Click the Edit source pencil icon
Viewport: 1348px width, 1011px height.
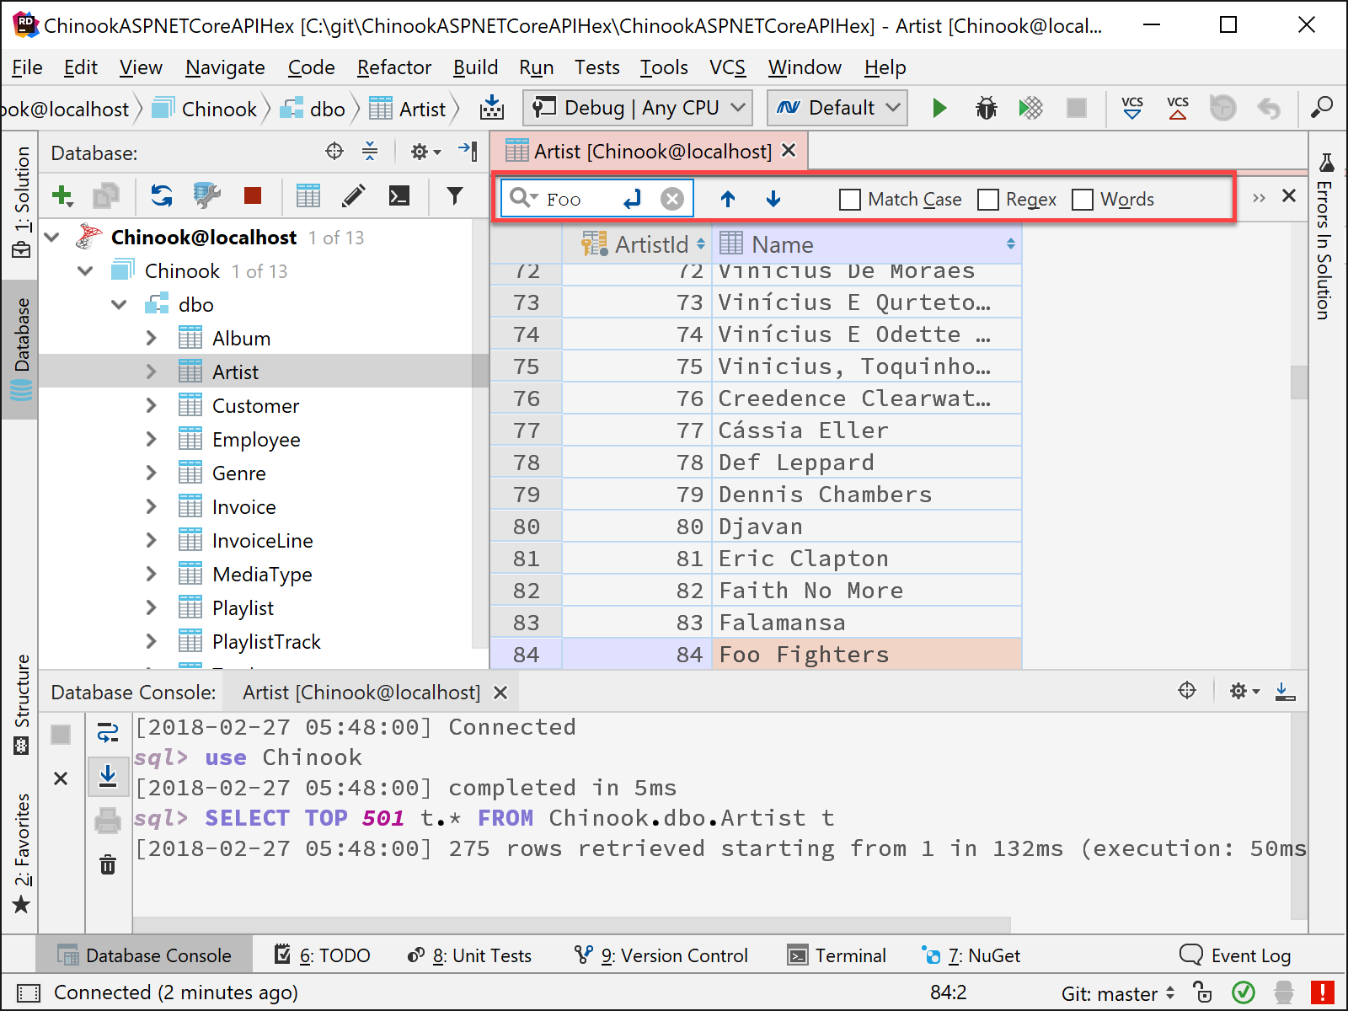[354, 196]
